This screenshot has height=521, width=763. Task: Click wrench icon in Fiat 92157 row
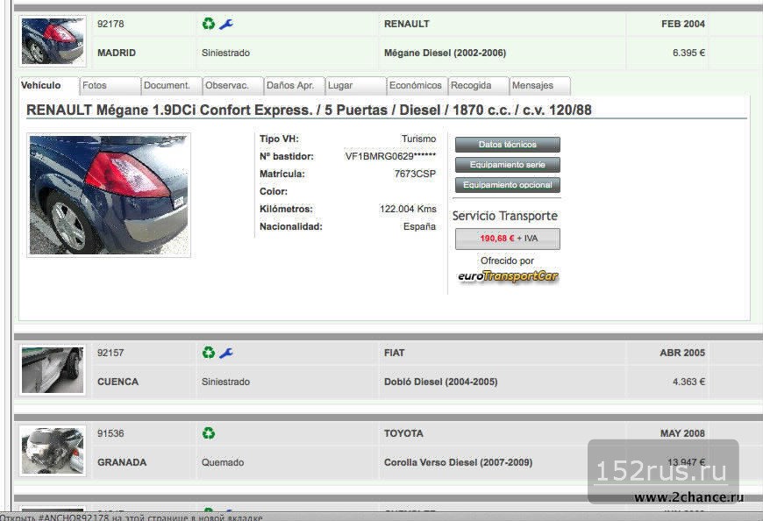[225, 353]
